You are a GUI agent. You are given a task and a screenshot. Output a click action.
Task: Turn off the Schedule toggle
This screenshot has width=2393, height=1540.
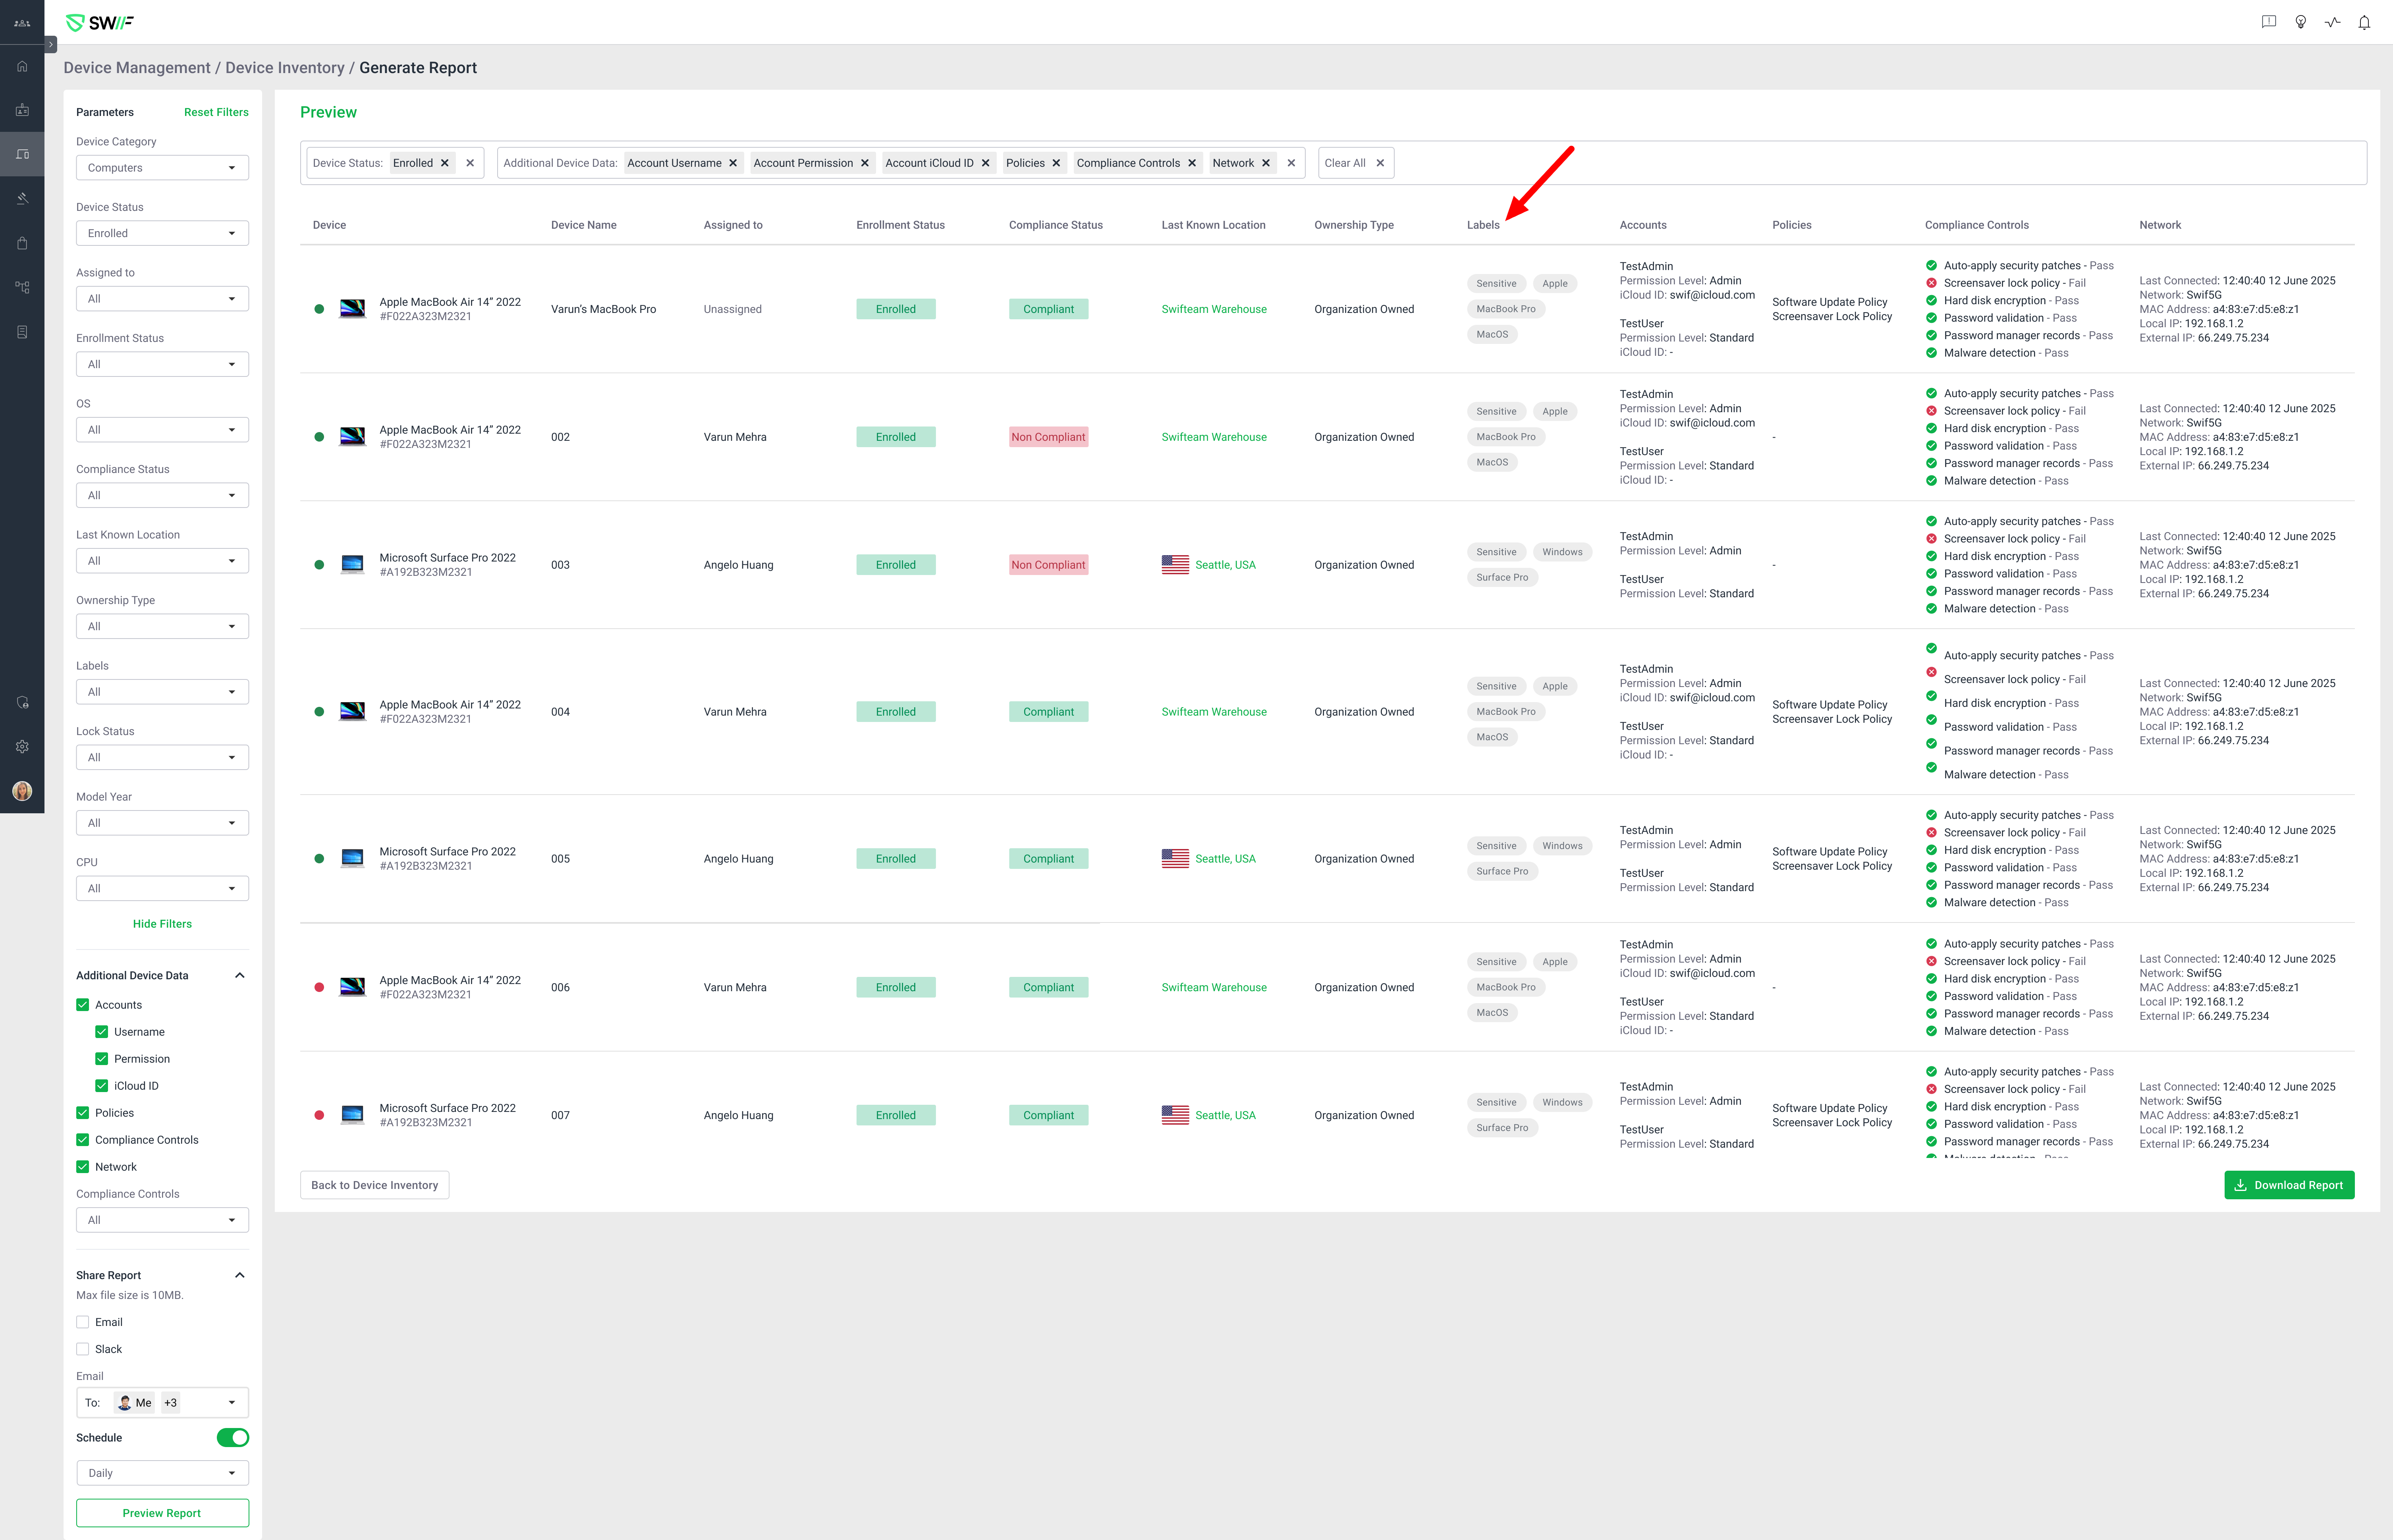233,1438
